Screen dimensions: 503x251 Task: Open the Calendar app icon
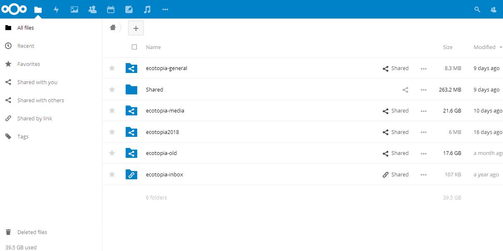[111, 9]
